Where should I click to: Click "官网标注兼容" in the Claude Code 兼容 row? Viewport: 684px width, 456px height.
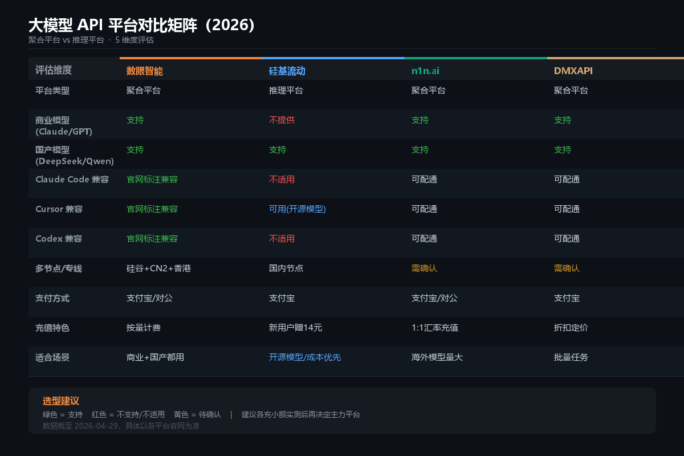click(x=152, y=179)
